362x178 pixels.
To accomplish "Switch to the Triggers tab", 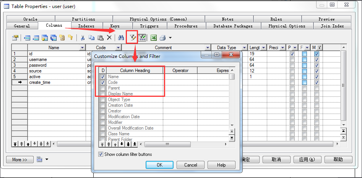I will tap(149, 26).
